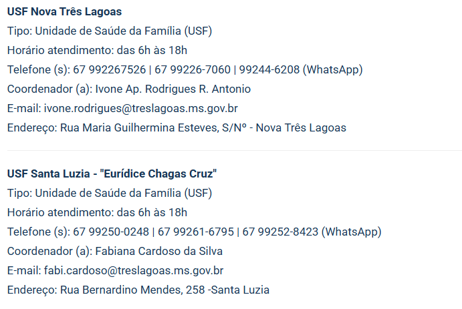This screenshot has width=462, height=309.
Task: Click the Tipo line under USF Nova Três Lagoas
Action: pos(110,31)
